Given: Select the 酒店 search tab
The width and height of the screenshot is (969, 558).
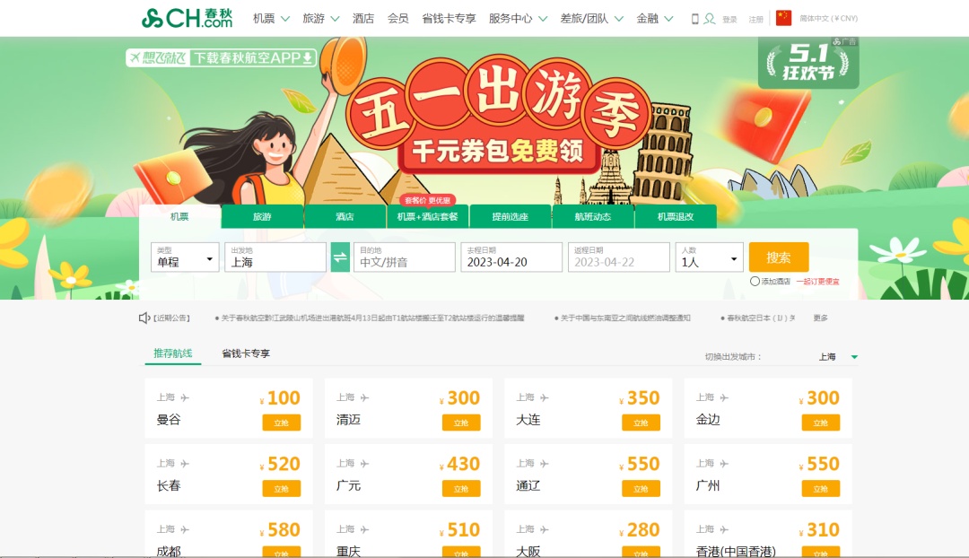Looking at the screenshot, I should pyautogui.click(x=345, y=216).
